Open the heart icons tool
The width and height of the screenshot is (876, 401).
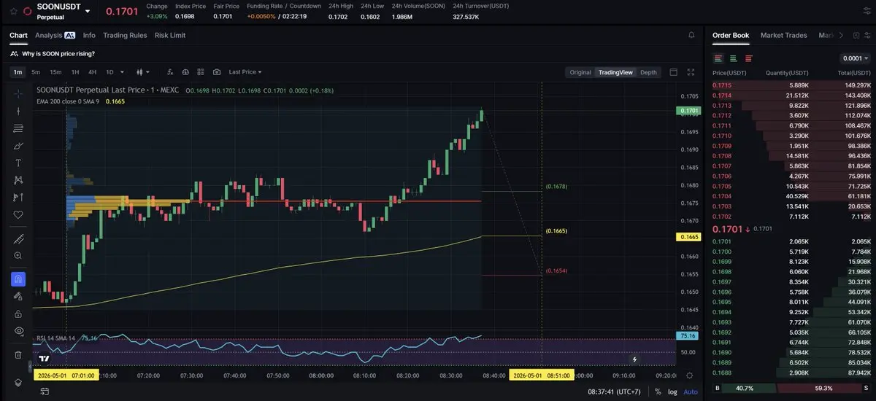click(18, 215)
